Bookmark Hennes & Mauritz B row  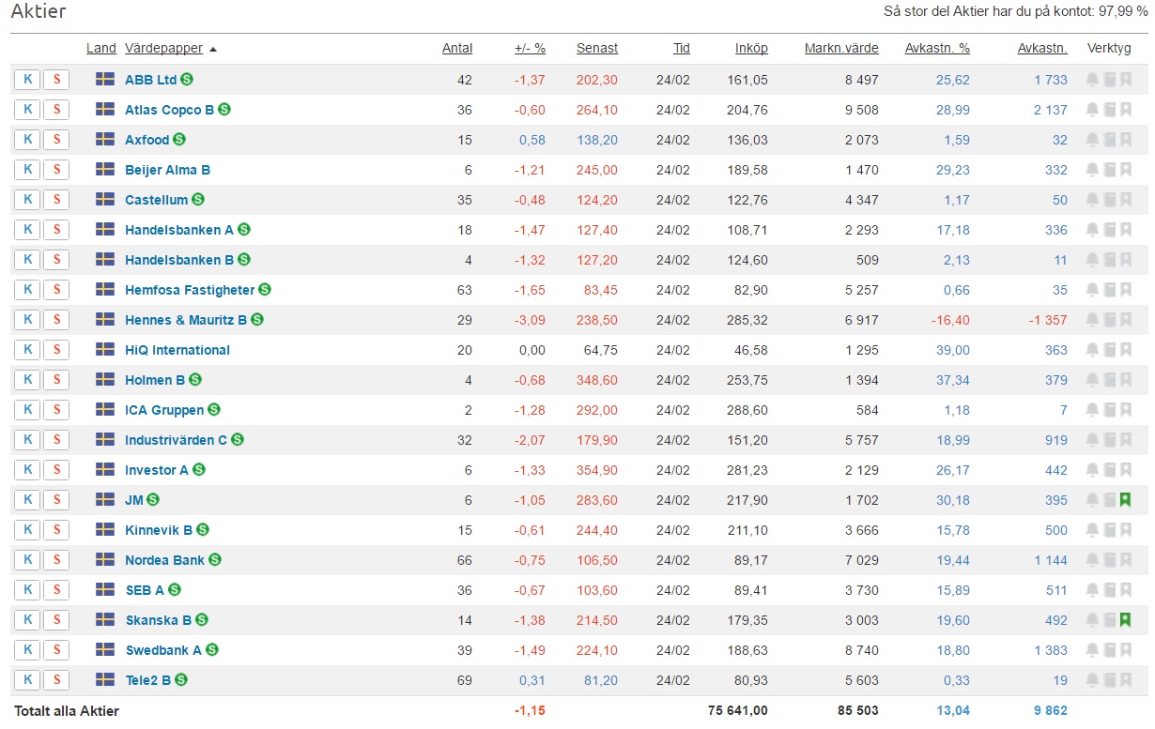pyautogui.click(x=1125, y=320)
